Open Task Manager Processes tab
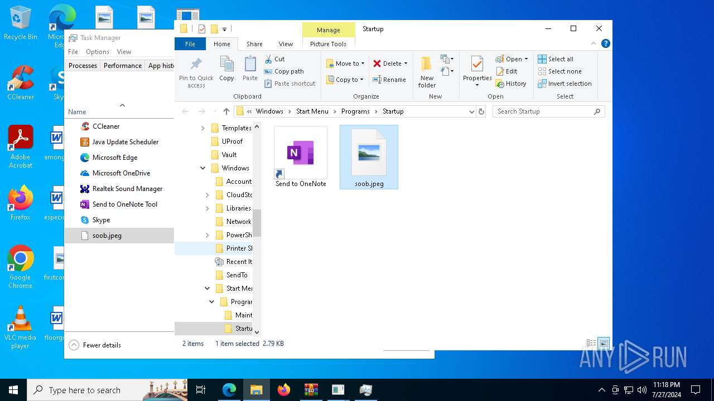 (x=83, y=66)
